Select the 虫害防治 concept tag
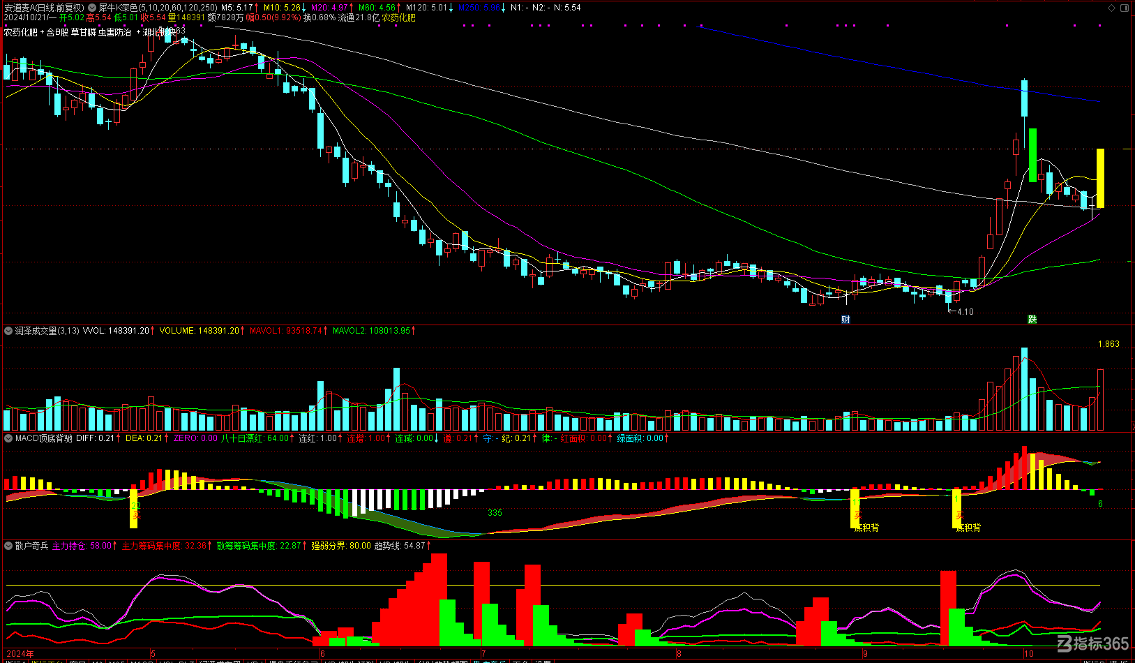The height and width of the screenshot is (663, 1135). click(114, 32)
